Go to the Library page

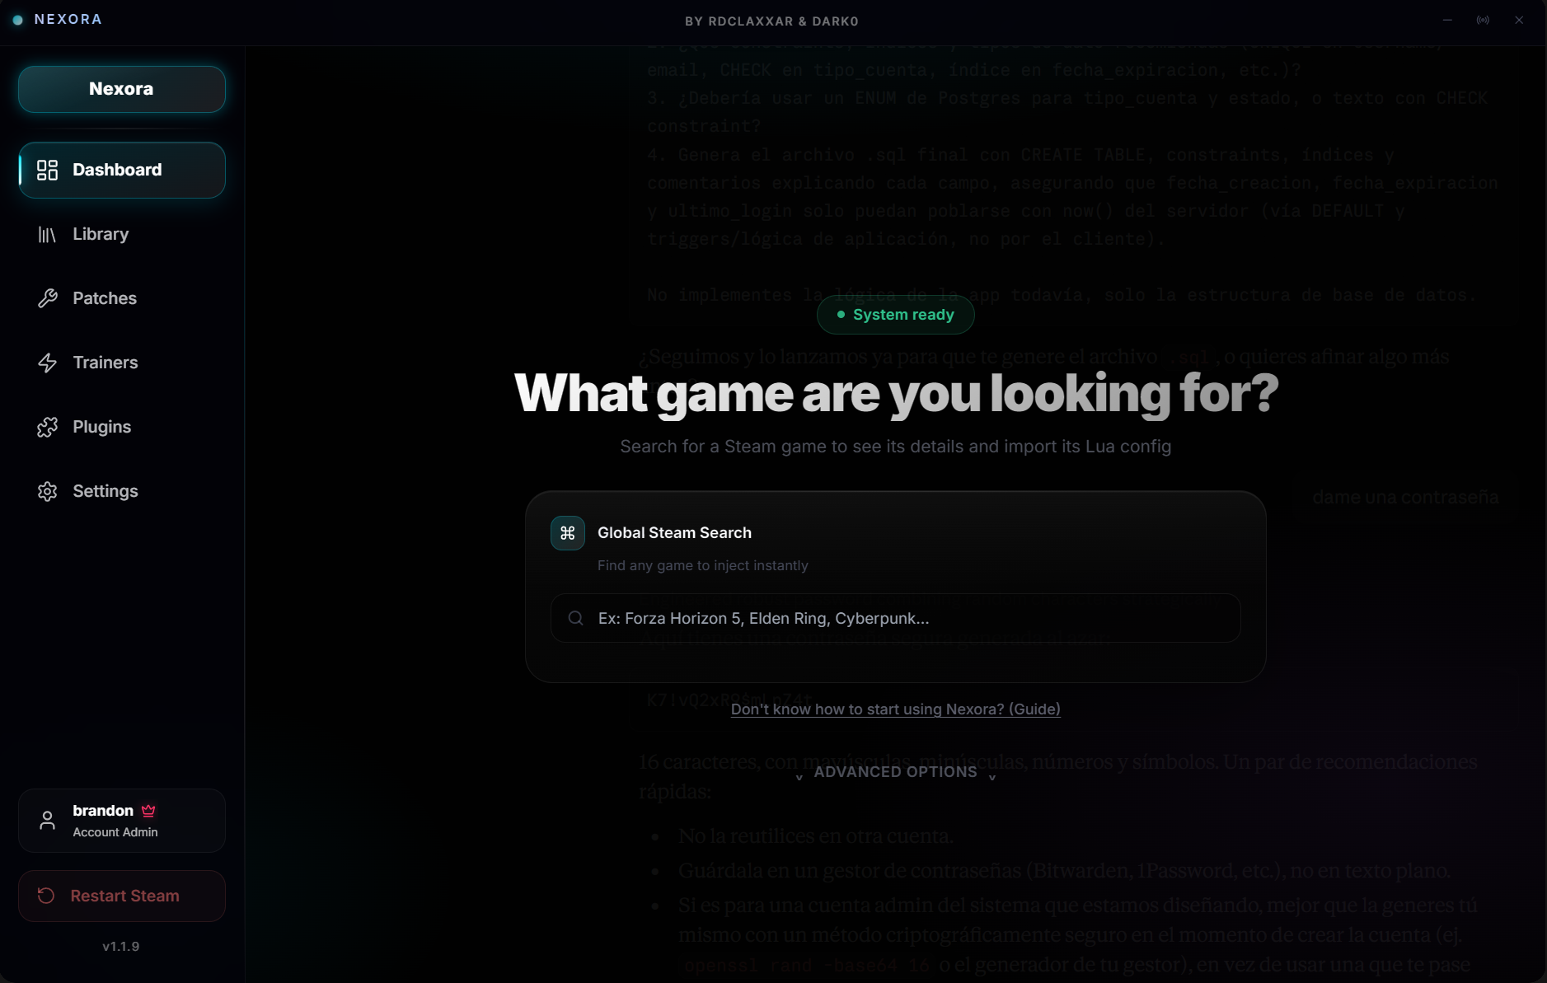(x=122, y=234)
